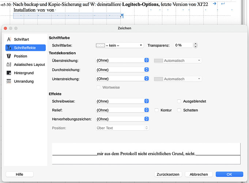Screen dimensions: 249x183
Task: Open the Hervorhebungszeichen dropdown
Action: (122, 119)
